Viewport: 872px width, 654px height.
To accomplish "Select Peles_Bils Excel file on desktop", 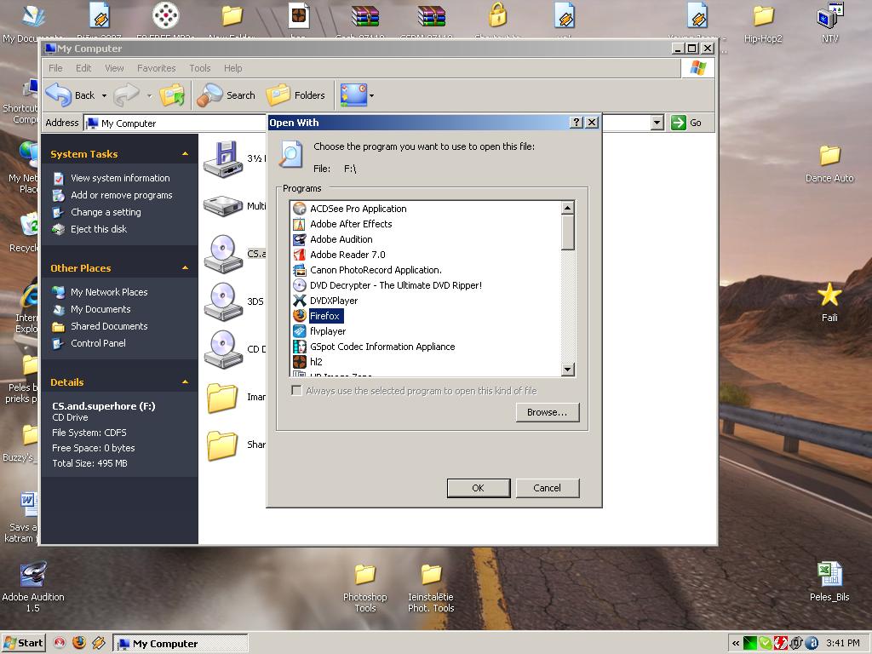I will pos(829,581).
